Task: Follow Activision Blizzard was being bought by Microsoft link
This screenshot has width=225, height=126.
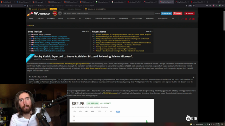Action: click(x=70, y=64)
